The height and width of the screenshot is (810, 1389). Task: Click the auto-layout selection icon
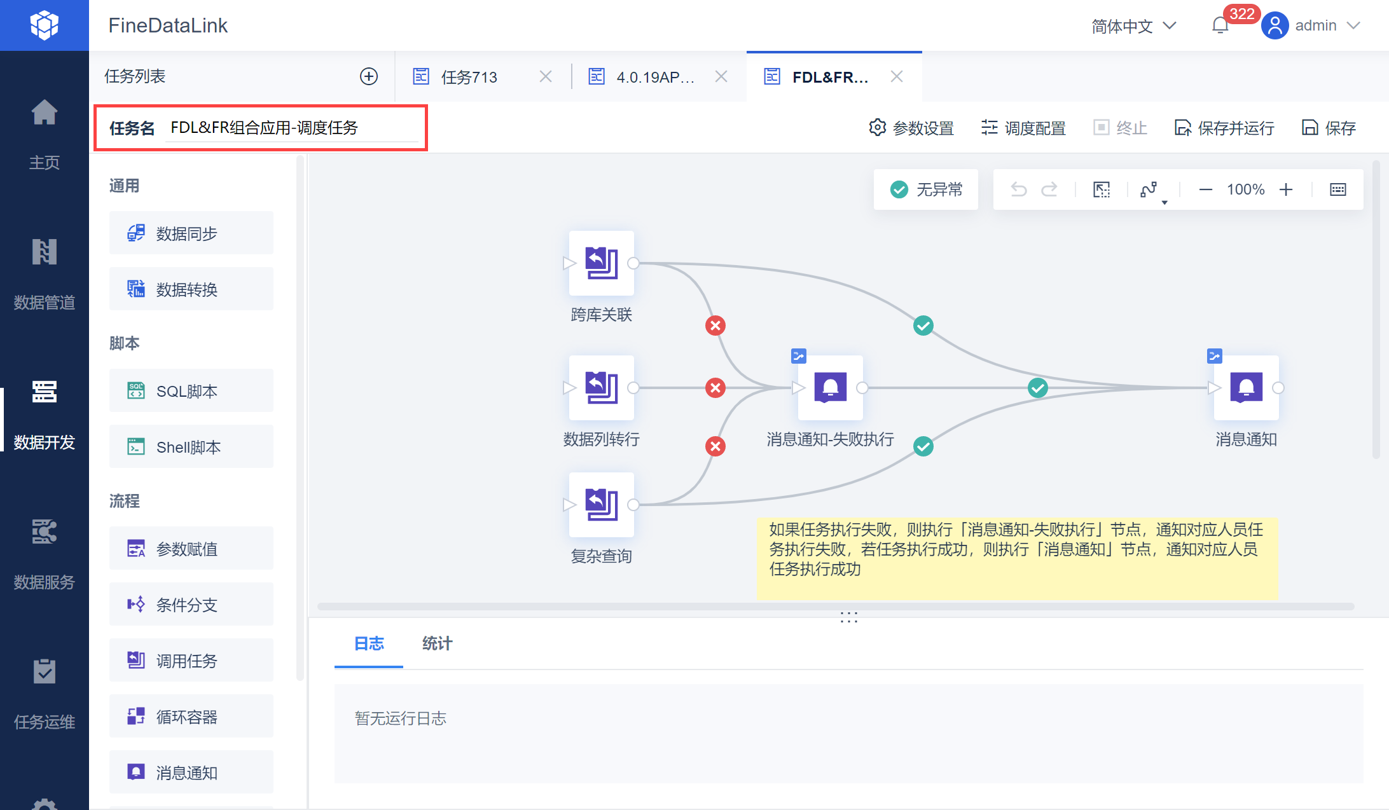coord(1102,189)
